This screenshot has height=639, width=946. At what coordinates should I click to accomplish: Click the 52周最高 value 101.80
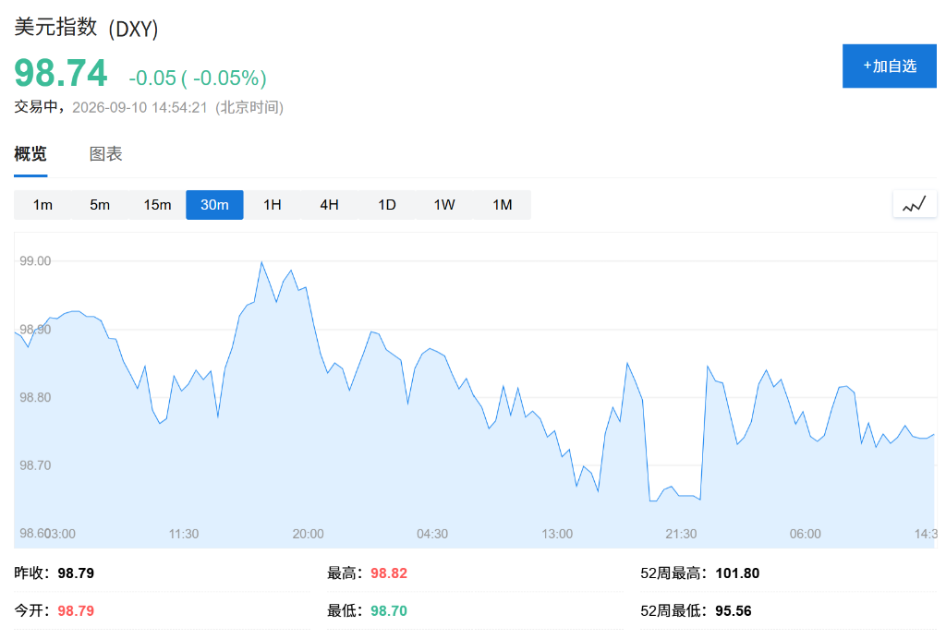click(737, 573)
